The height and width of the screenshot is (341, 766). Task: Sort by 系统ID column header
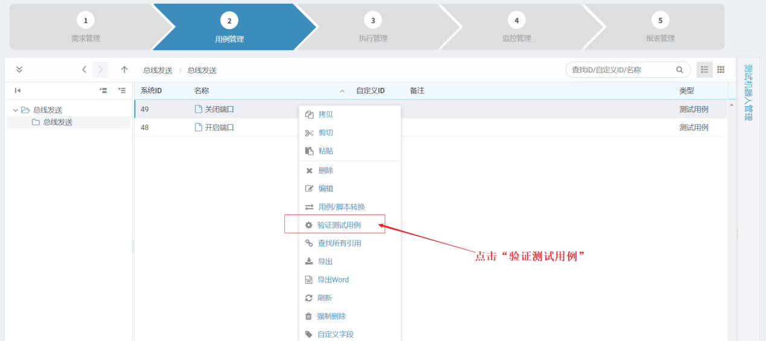[x=151, y=91]
